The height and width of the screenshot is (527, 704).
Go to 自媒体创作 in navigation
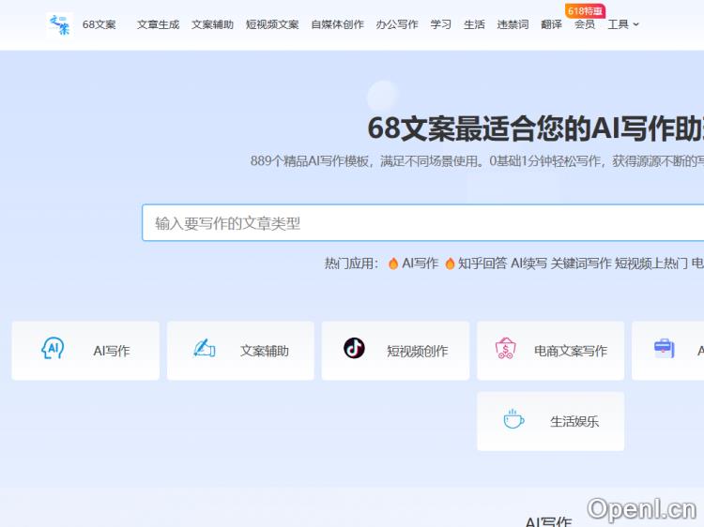tap(337, 24)
